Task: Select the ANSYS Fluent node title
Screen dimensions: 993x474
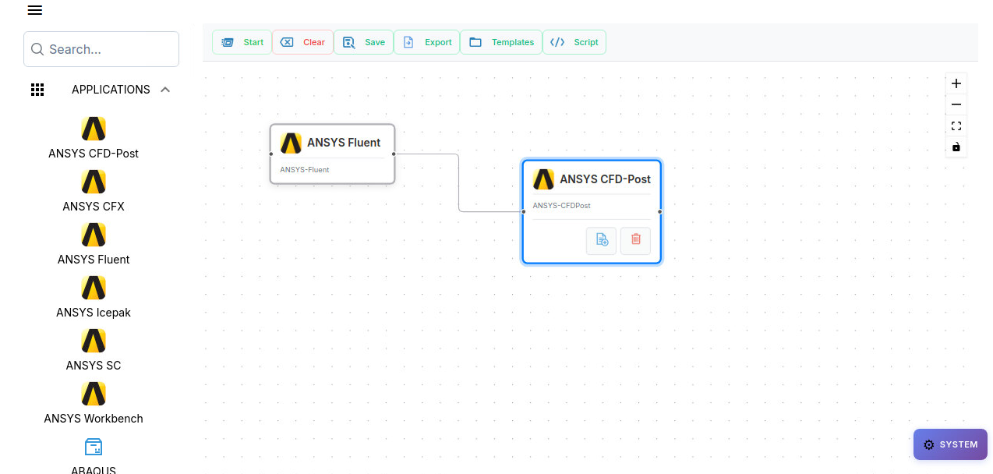Action: click(x=344, y=143)
